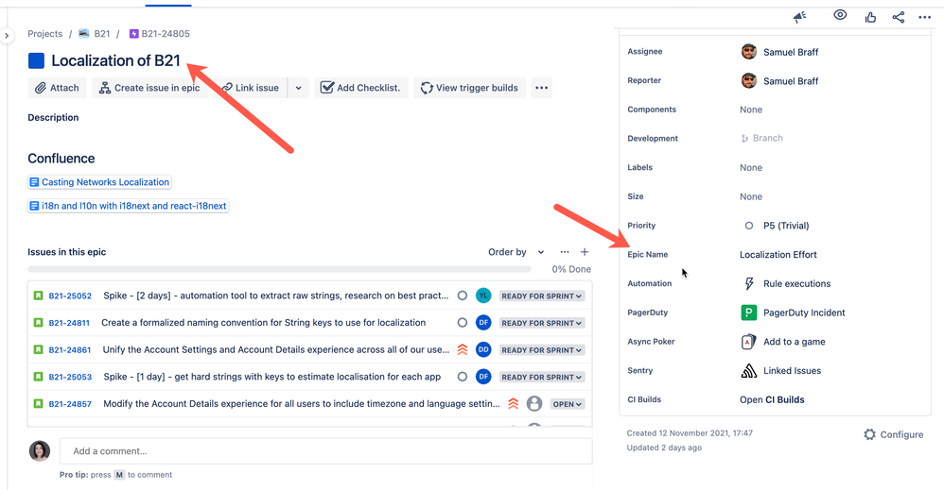Click the epic progress bar
944x490 pixels.
279,269
